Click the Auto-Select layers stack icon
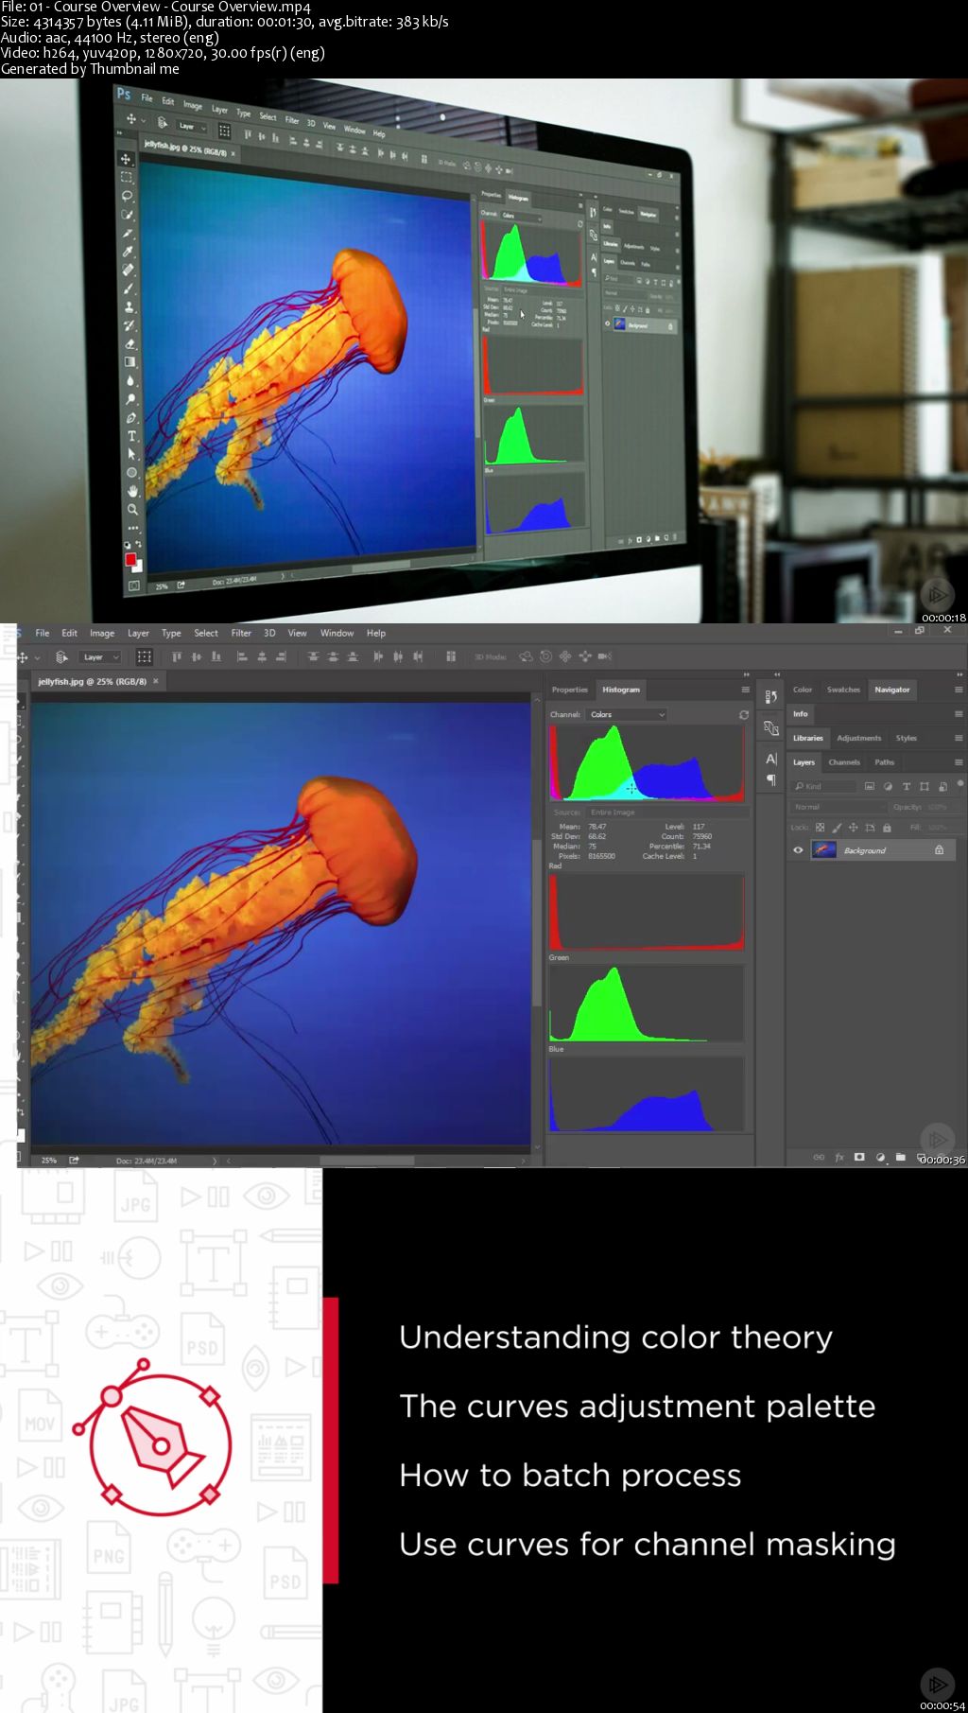Viewport: 968px width, 1713px height. (61, 657)
